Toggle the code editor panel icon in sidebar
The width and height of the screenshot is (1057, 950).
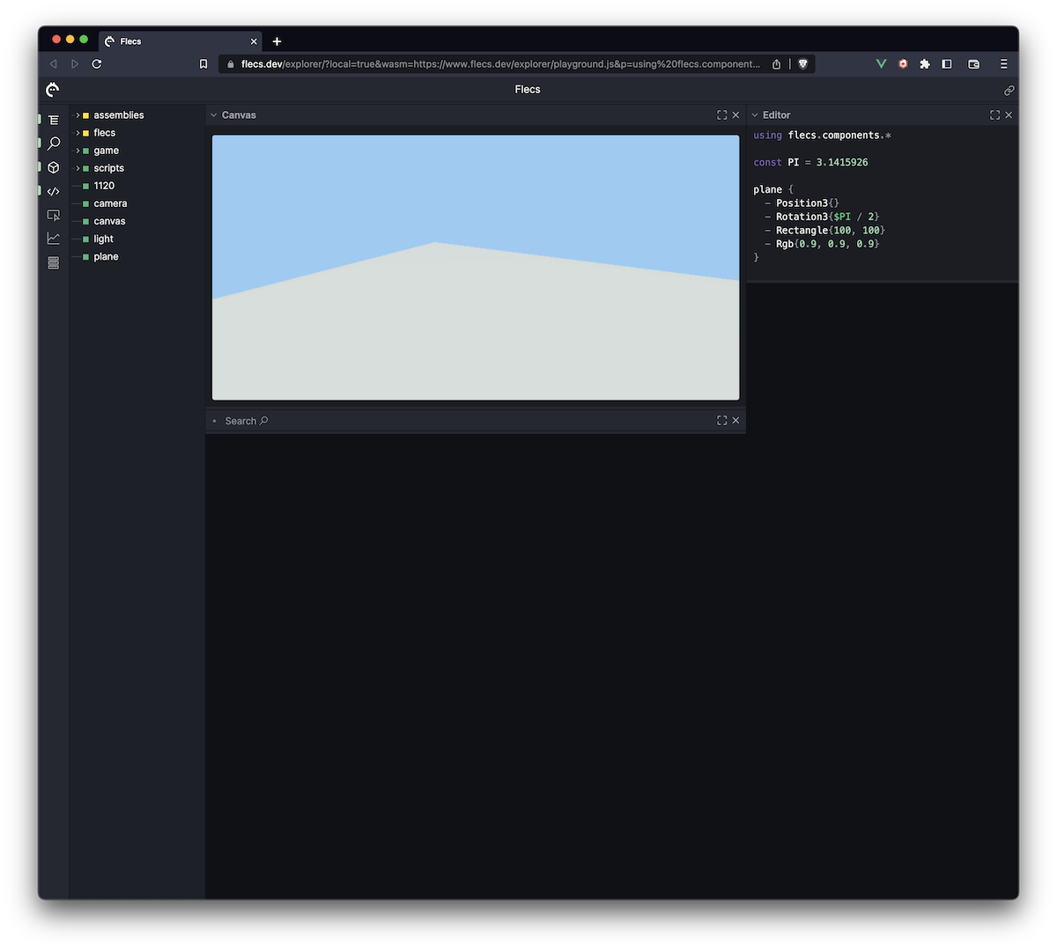pyautogui.click(x=54, y=191)
